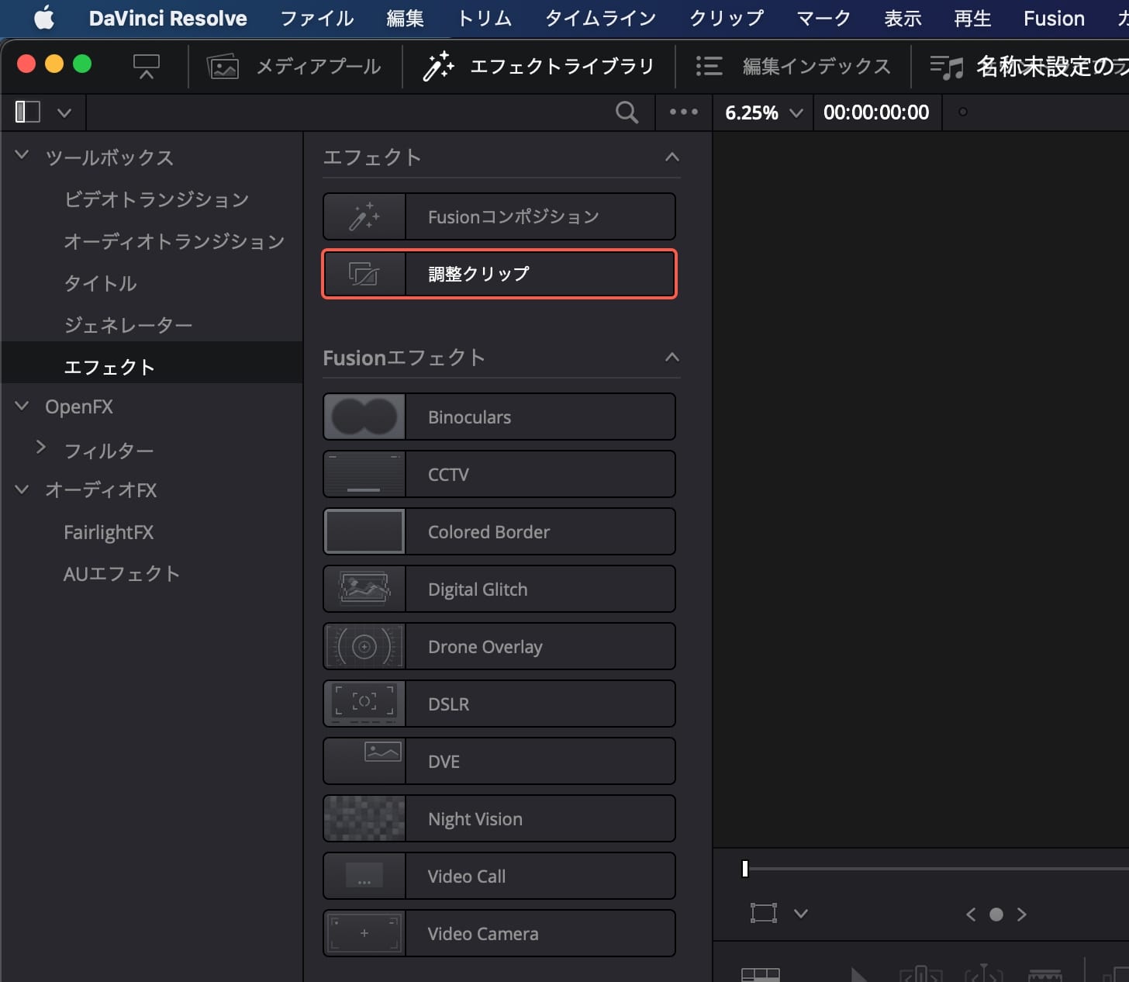Select the CCTV effect label
The height and width of the screenshot is (982, 1129).
(448, 475)
